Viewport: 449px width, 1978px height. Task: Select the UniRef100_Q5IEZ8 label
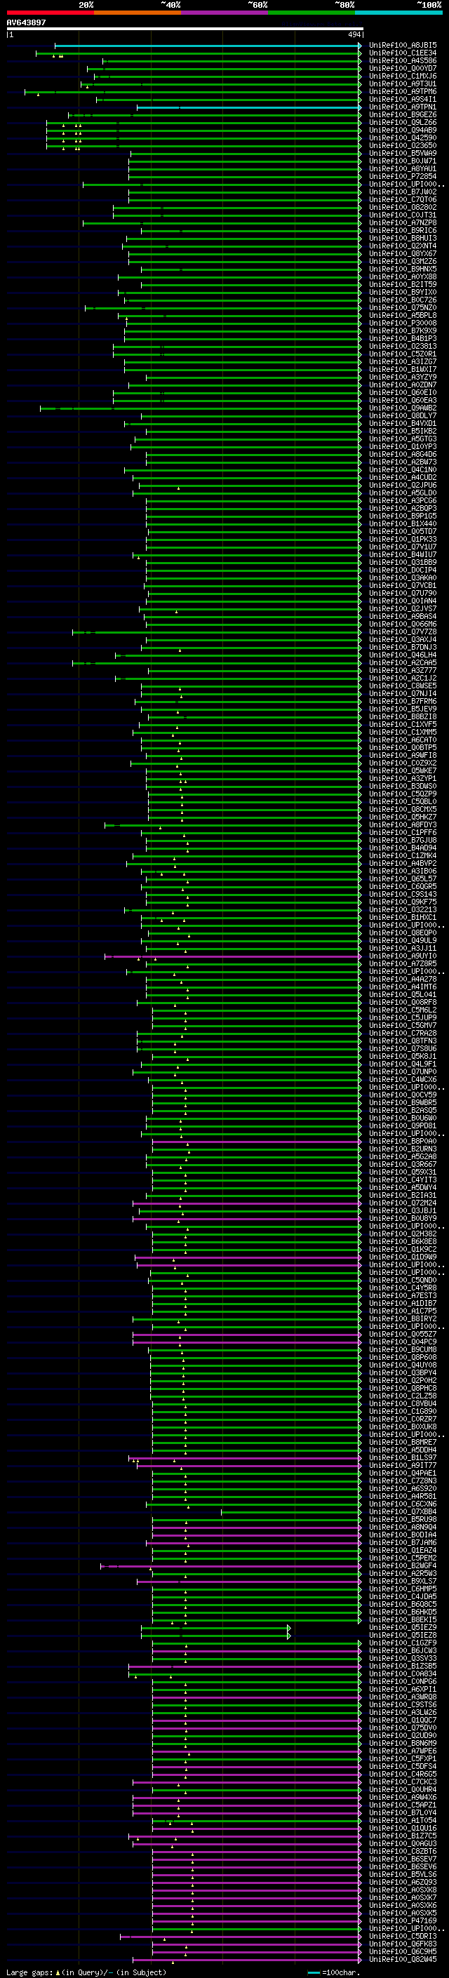point(403,1636)
